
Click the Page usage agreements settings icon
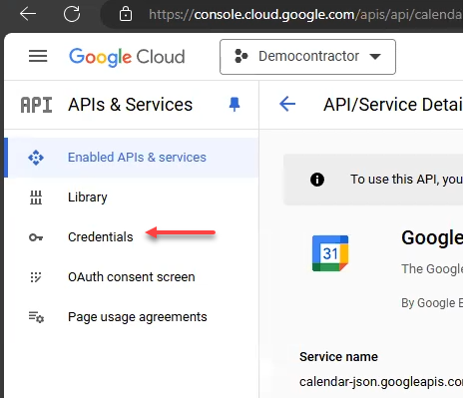pos(36,317)
